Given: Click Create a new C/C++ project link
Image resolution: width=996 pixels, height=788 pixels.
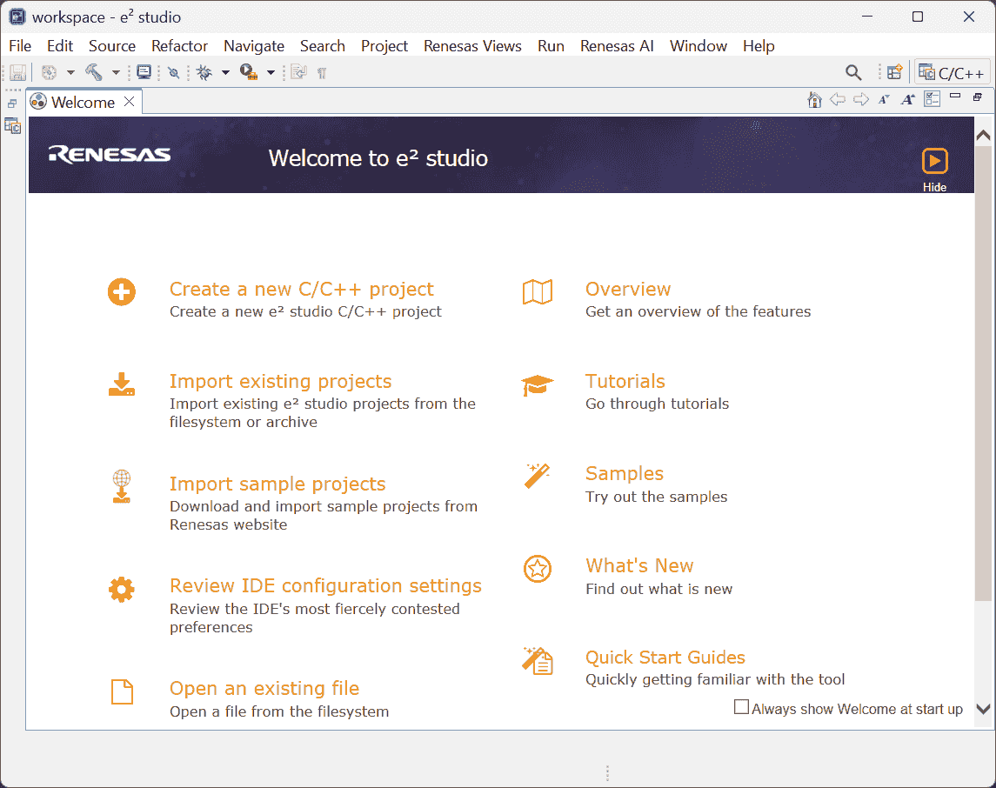Looking at the screenshot, I should pyautogui.click(x=301, y=290).
